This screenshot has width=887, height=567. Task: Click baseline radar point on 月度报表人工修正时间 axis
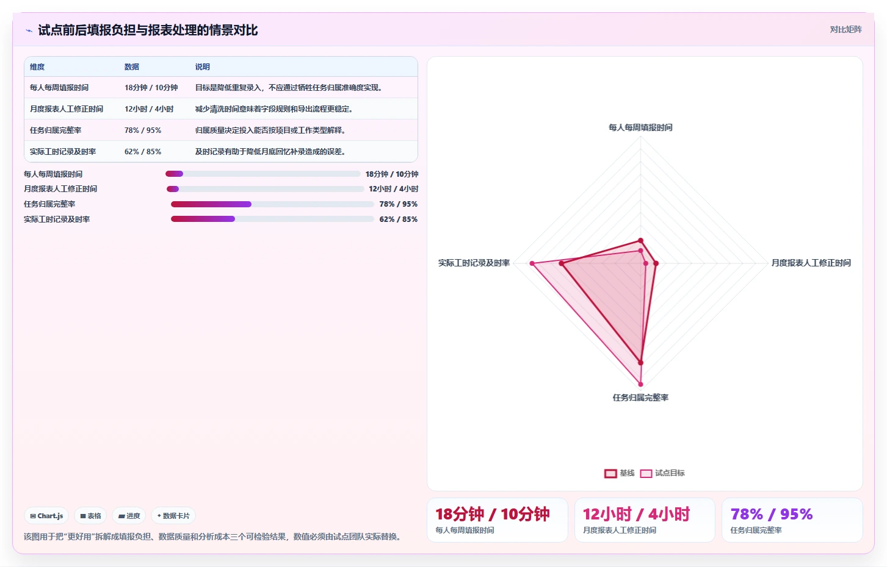click(x=656, y=263)
